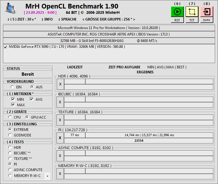Click the X button in ASYNC COMPUTE row
Viewport: 218px width, 184px height.
click(60, 156)
